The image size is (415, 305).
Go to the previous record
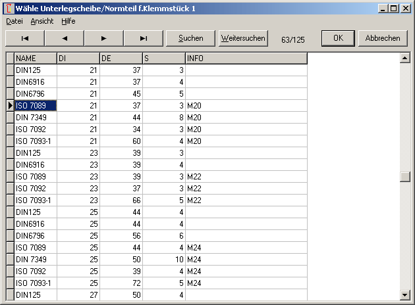tap(64, 38)
